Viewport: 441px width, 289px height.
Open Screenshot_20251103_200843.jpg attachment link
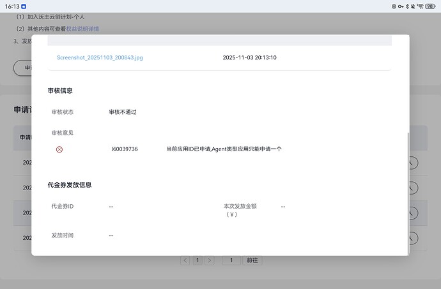(100, 57)
